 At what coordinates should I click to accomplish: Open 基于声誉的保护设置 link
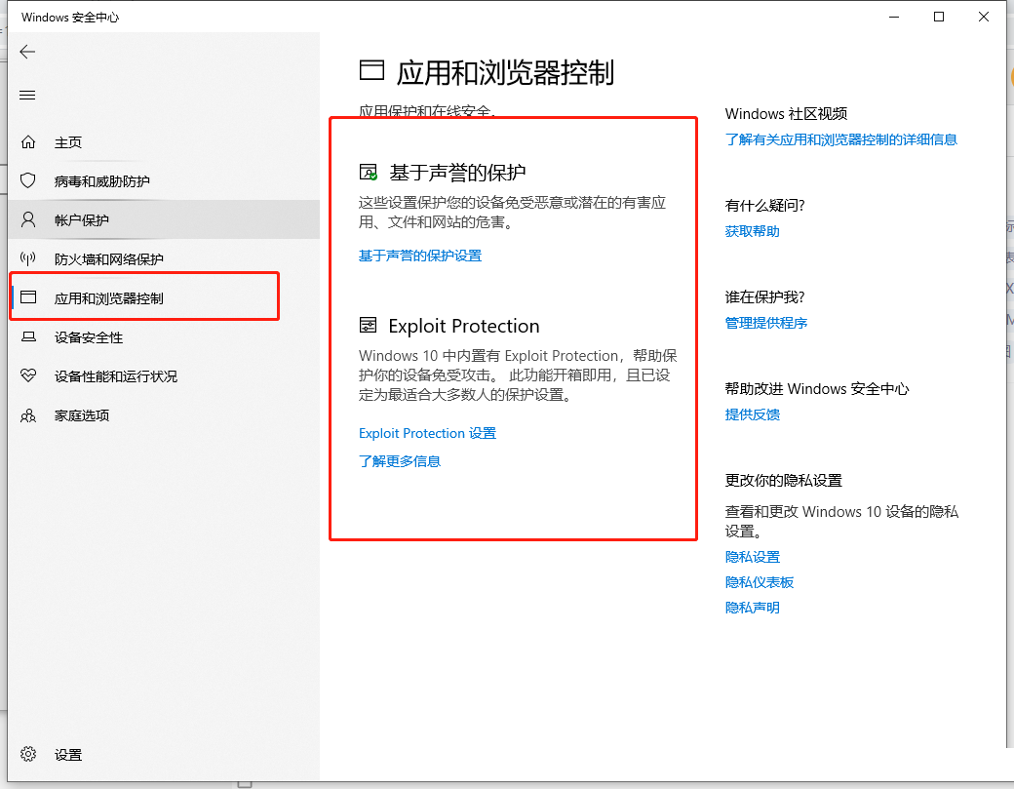(419, 256)
